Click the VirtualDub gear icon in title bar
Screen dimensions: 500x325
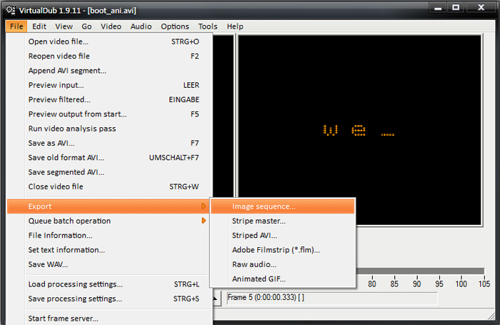[x=10, y=10]
